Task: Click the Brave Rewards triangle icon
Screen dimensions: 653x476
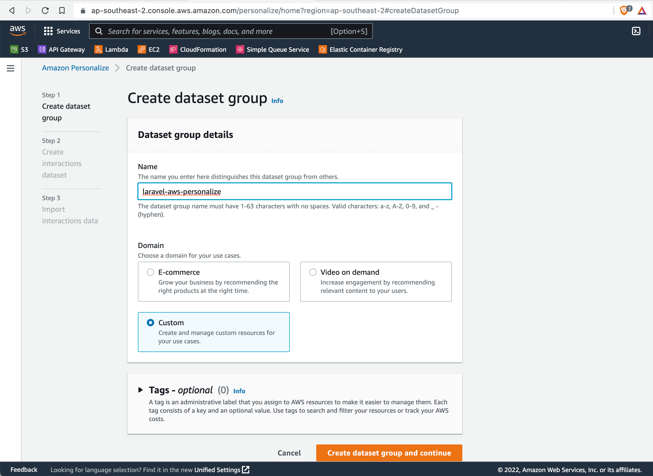Action: (x=642, y=11)
